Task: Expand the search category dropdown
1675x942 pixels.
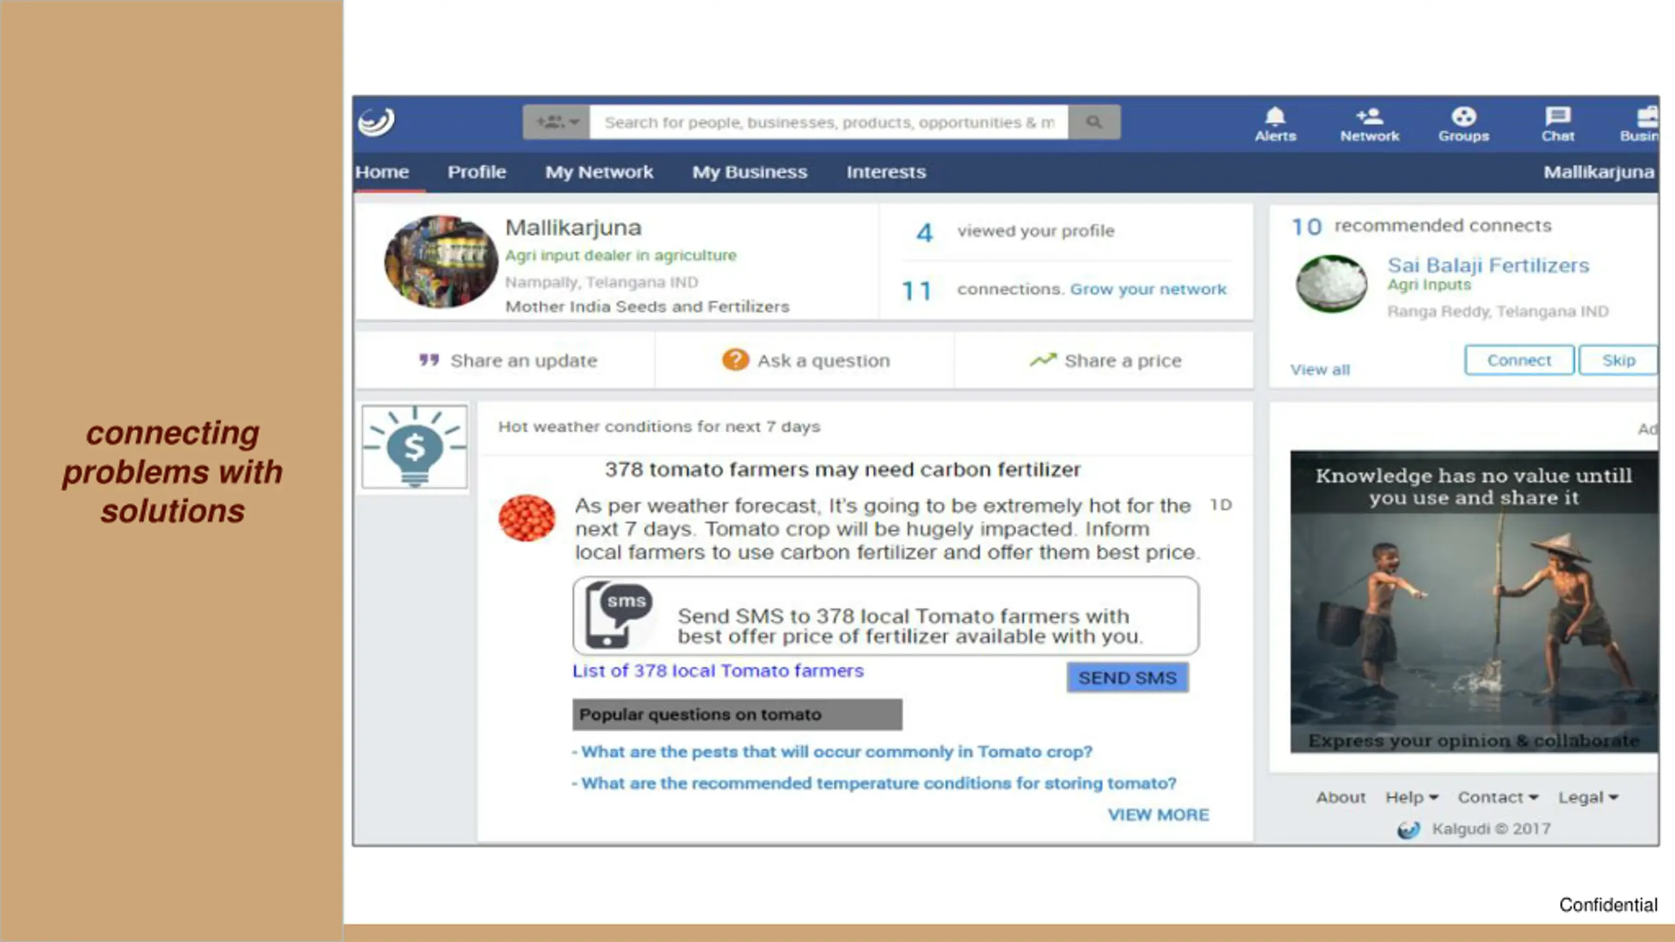Action: tap(557, 122)
